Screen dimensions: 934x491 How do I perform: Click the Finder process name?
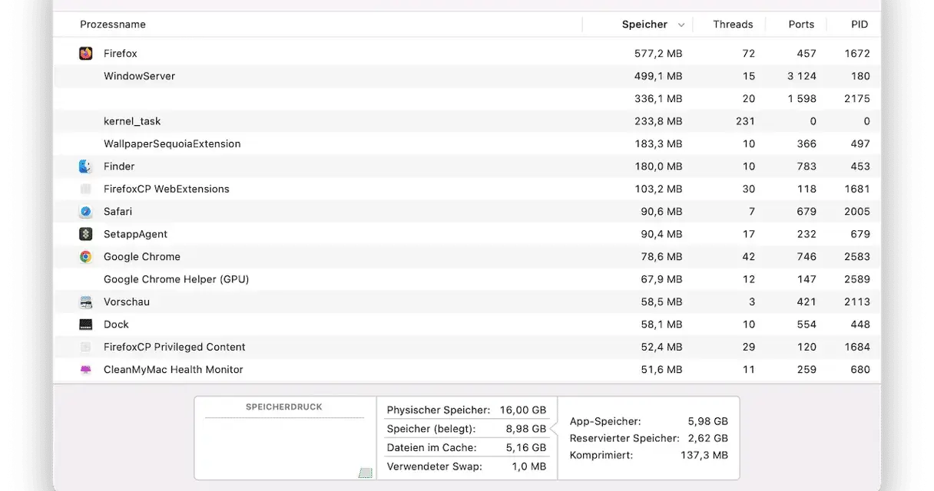click(x=119, y=166)
